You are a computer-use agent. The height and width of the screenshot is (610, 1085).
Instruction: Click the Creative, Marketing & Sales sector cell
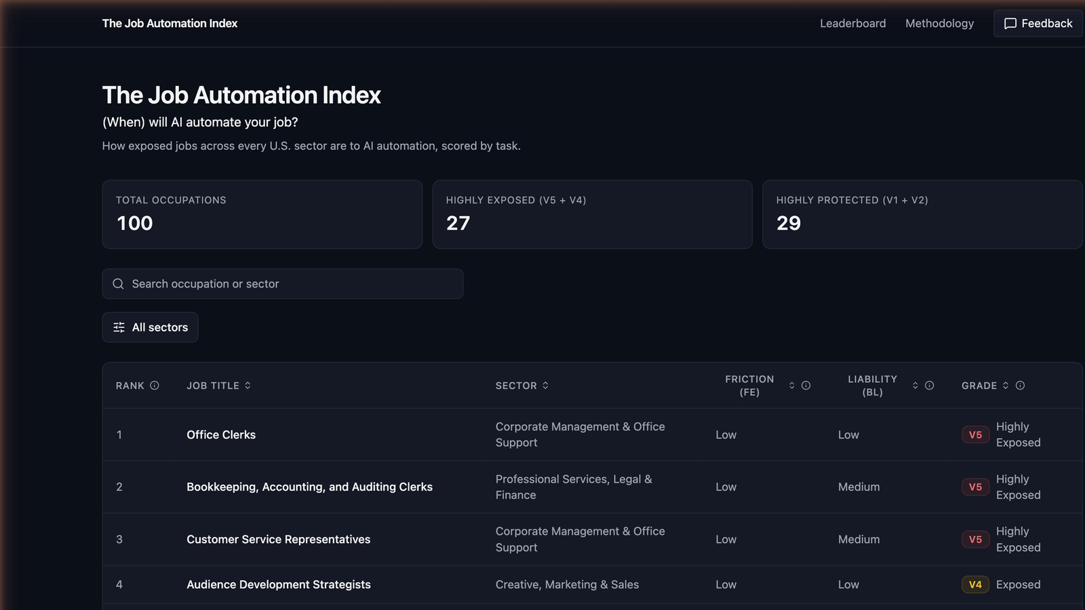[x=567, y=584]
